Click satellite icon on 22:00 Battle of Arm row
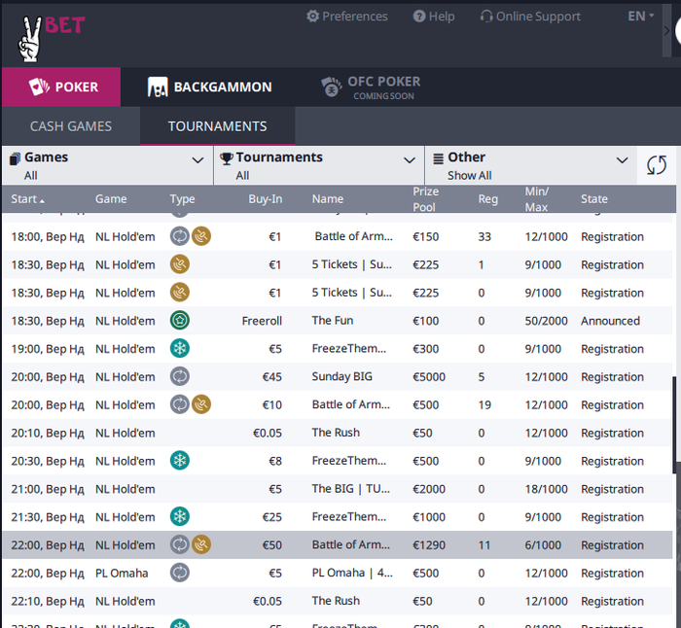681x628 pixels. 201,544
